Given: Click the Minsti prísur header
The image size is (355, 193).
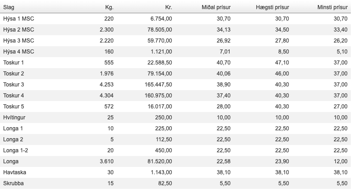Looking at the screenshot, I should tap(332, 7).
